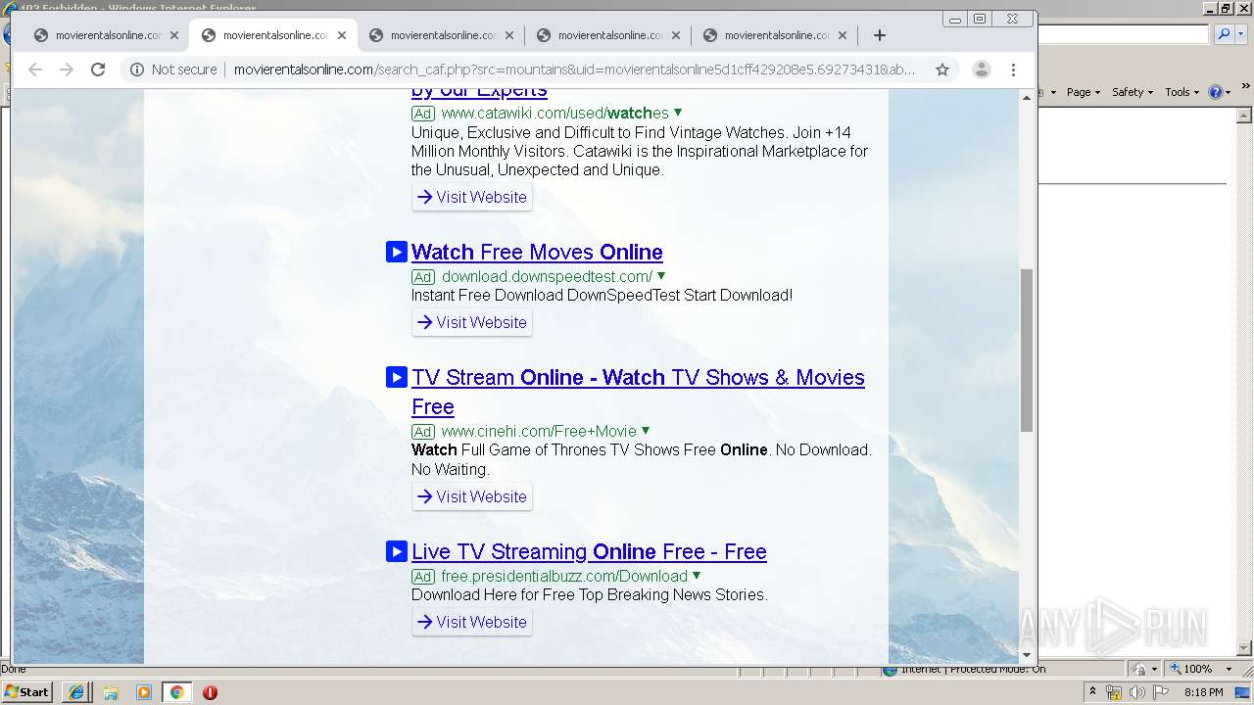This screenshot has height=705, width=1254.
Task: Expand the arrow next to download.downspeedtest.com
Action: [661, 276]
